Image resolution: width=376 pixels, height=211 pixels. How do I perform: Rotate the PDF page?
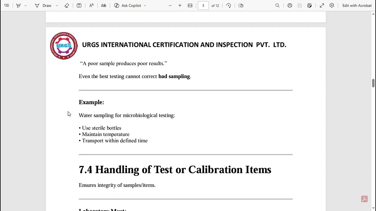[229, 6]
